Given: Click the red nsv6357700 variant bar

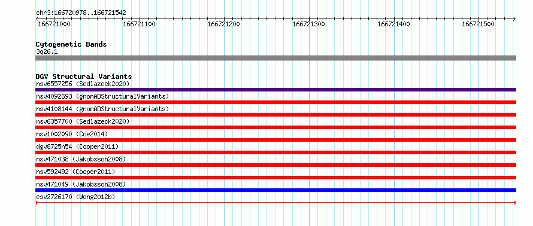Looking at the screenshot, I should 275,127.
